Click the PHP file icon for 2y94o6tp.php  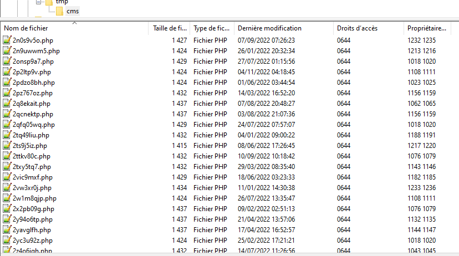click(x=7, y=219)
